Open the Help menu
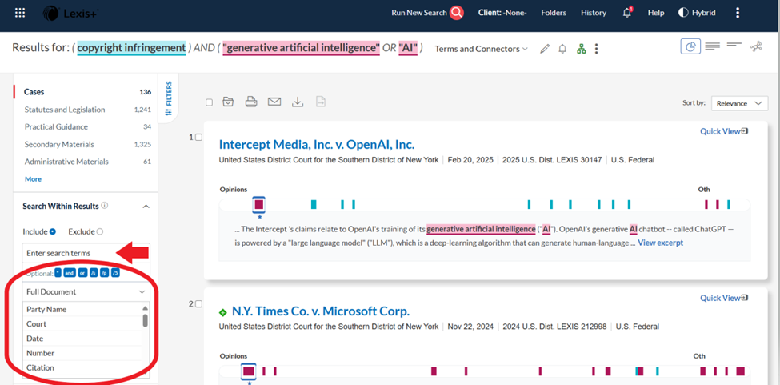The image size is (780, 385). click(x=656, y=13)
